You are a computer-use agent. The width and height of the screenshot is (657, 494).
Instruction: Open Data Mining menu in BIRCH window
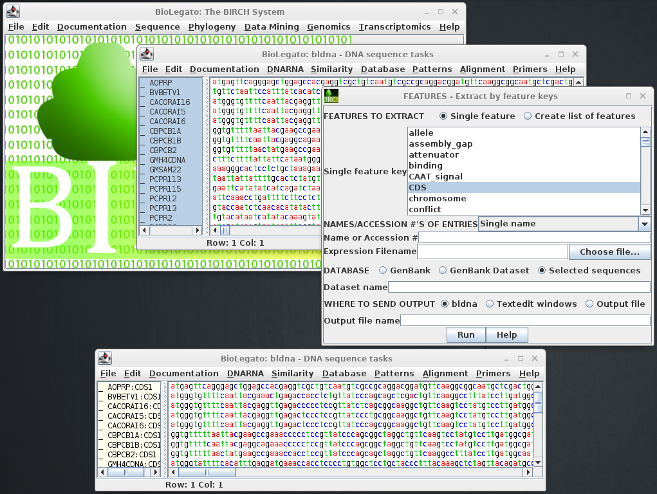pos(272,27)
